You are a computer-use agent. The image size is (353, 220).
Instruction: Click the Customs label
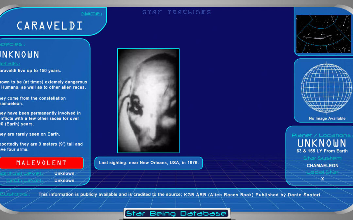[x=15, y=194]
